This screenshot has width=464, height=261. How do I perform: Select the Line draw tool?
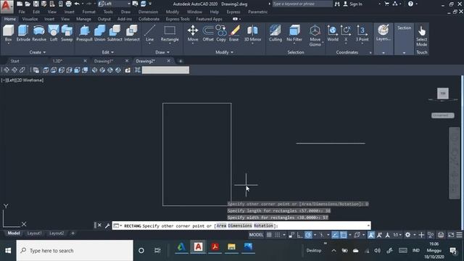pyautogui.click(x=150, y=33)
